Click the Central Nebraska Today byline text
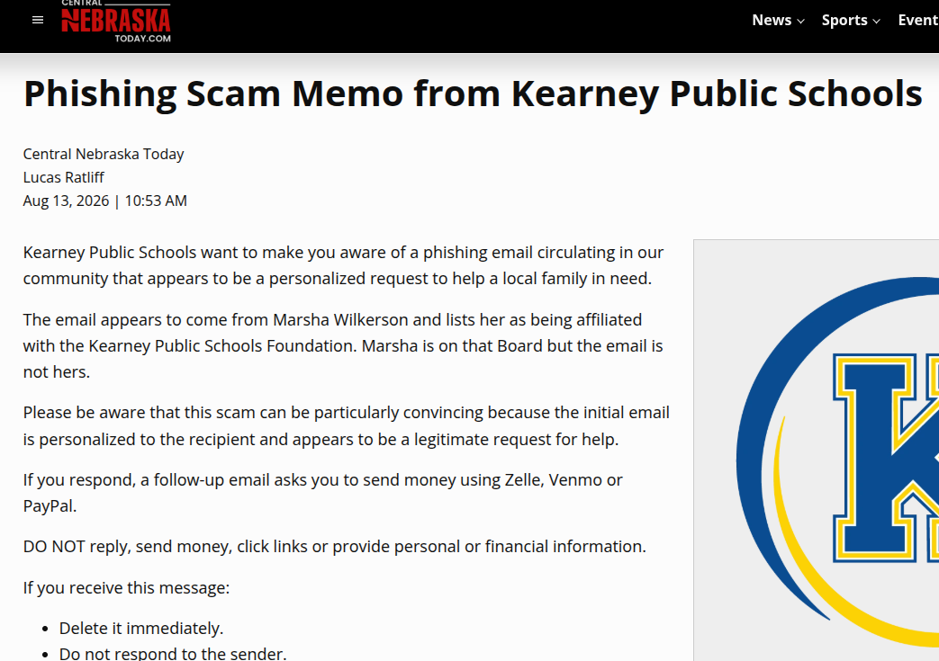This screenshot has height=661, width=939. [x=104, y=155]
